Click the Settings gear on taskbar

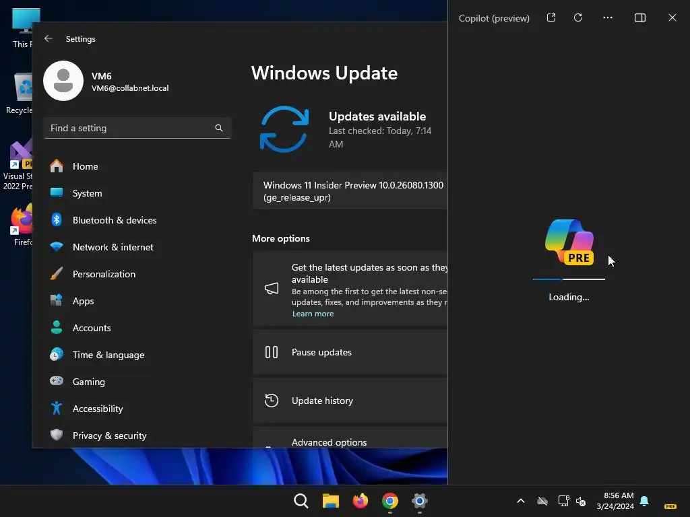[420, 501]
